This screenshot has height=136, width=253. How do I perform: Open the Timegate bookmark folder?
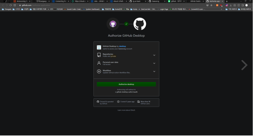coord(7,9)
